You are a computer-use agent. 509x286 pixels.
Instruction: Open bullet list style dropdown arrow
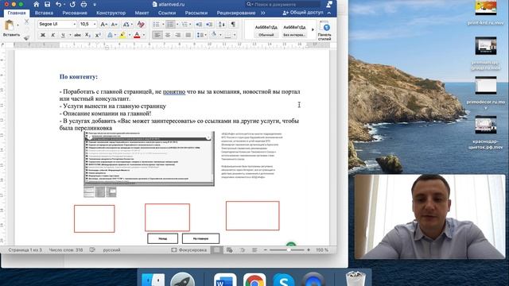tap(163, 25)
